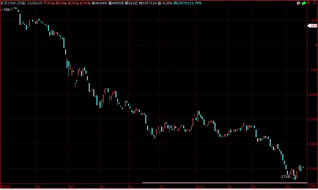Click the -2719 low price marker
Viewport: 318px width, 190px height.
pyautogui.click(x=284, y=177)
